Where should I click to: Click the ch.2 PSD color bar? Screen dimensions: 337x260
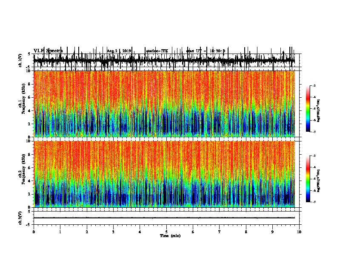[308, 179]
